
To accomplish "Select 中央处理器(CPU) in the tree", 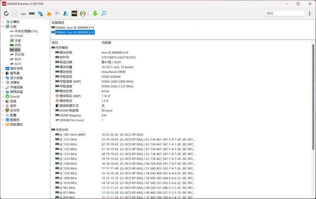I will pyautogui.click(x=26, y=31).
